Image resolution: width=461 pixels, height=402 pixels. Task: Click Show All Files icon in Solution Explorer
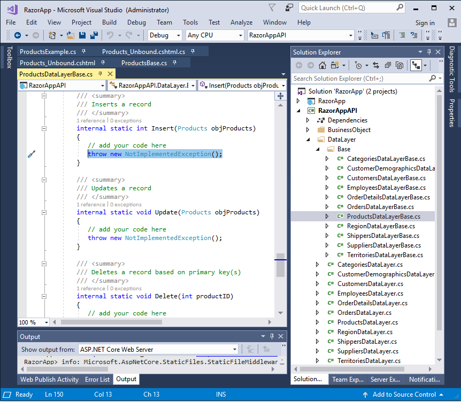click(x=399, y=65)
